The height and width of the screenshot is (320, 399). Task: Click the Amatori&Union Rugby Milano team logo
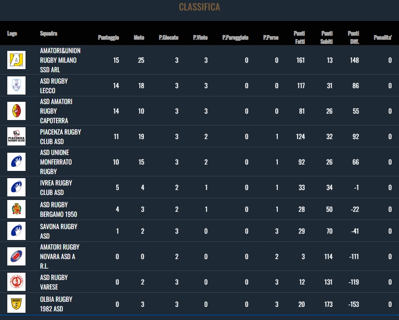[x=16, y=60]
